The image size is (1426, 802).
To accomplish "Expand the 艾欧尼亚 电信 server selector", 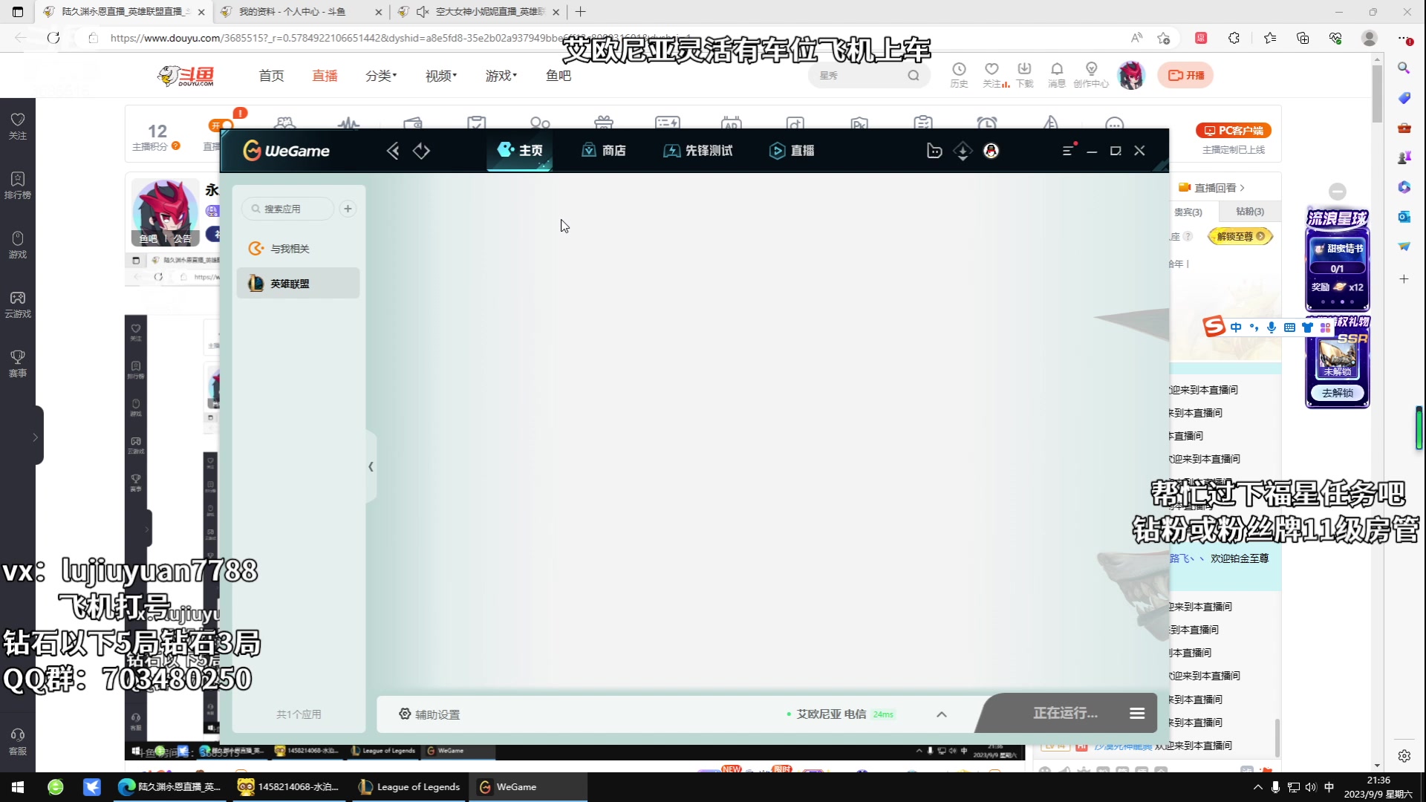I will click(x=941, y=714).
